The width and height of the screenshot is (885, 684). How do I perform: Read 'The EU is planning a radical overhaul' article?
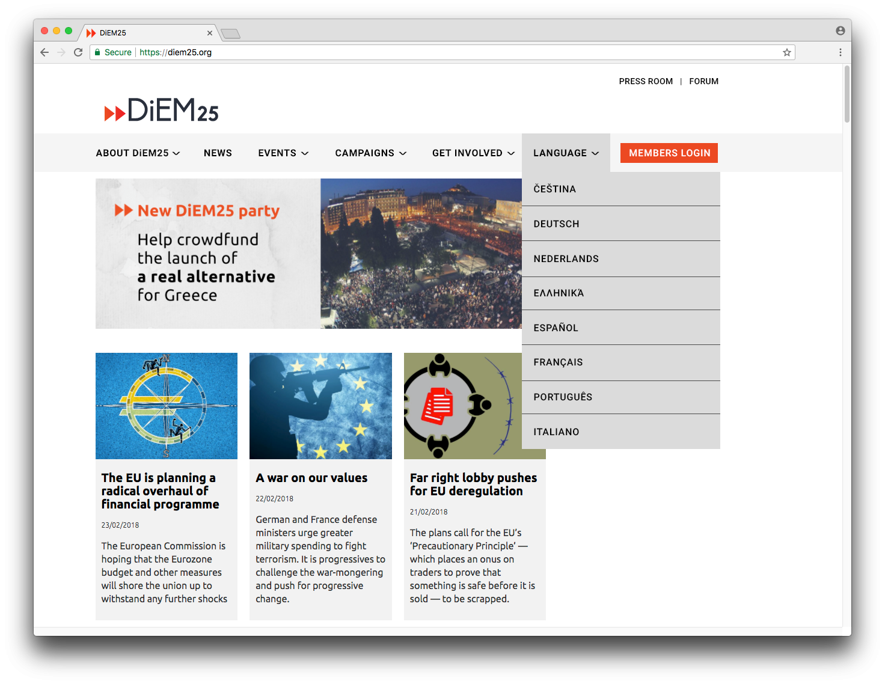pyautogui.click(x=160, y=491)
